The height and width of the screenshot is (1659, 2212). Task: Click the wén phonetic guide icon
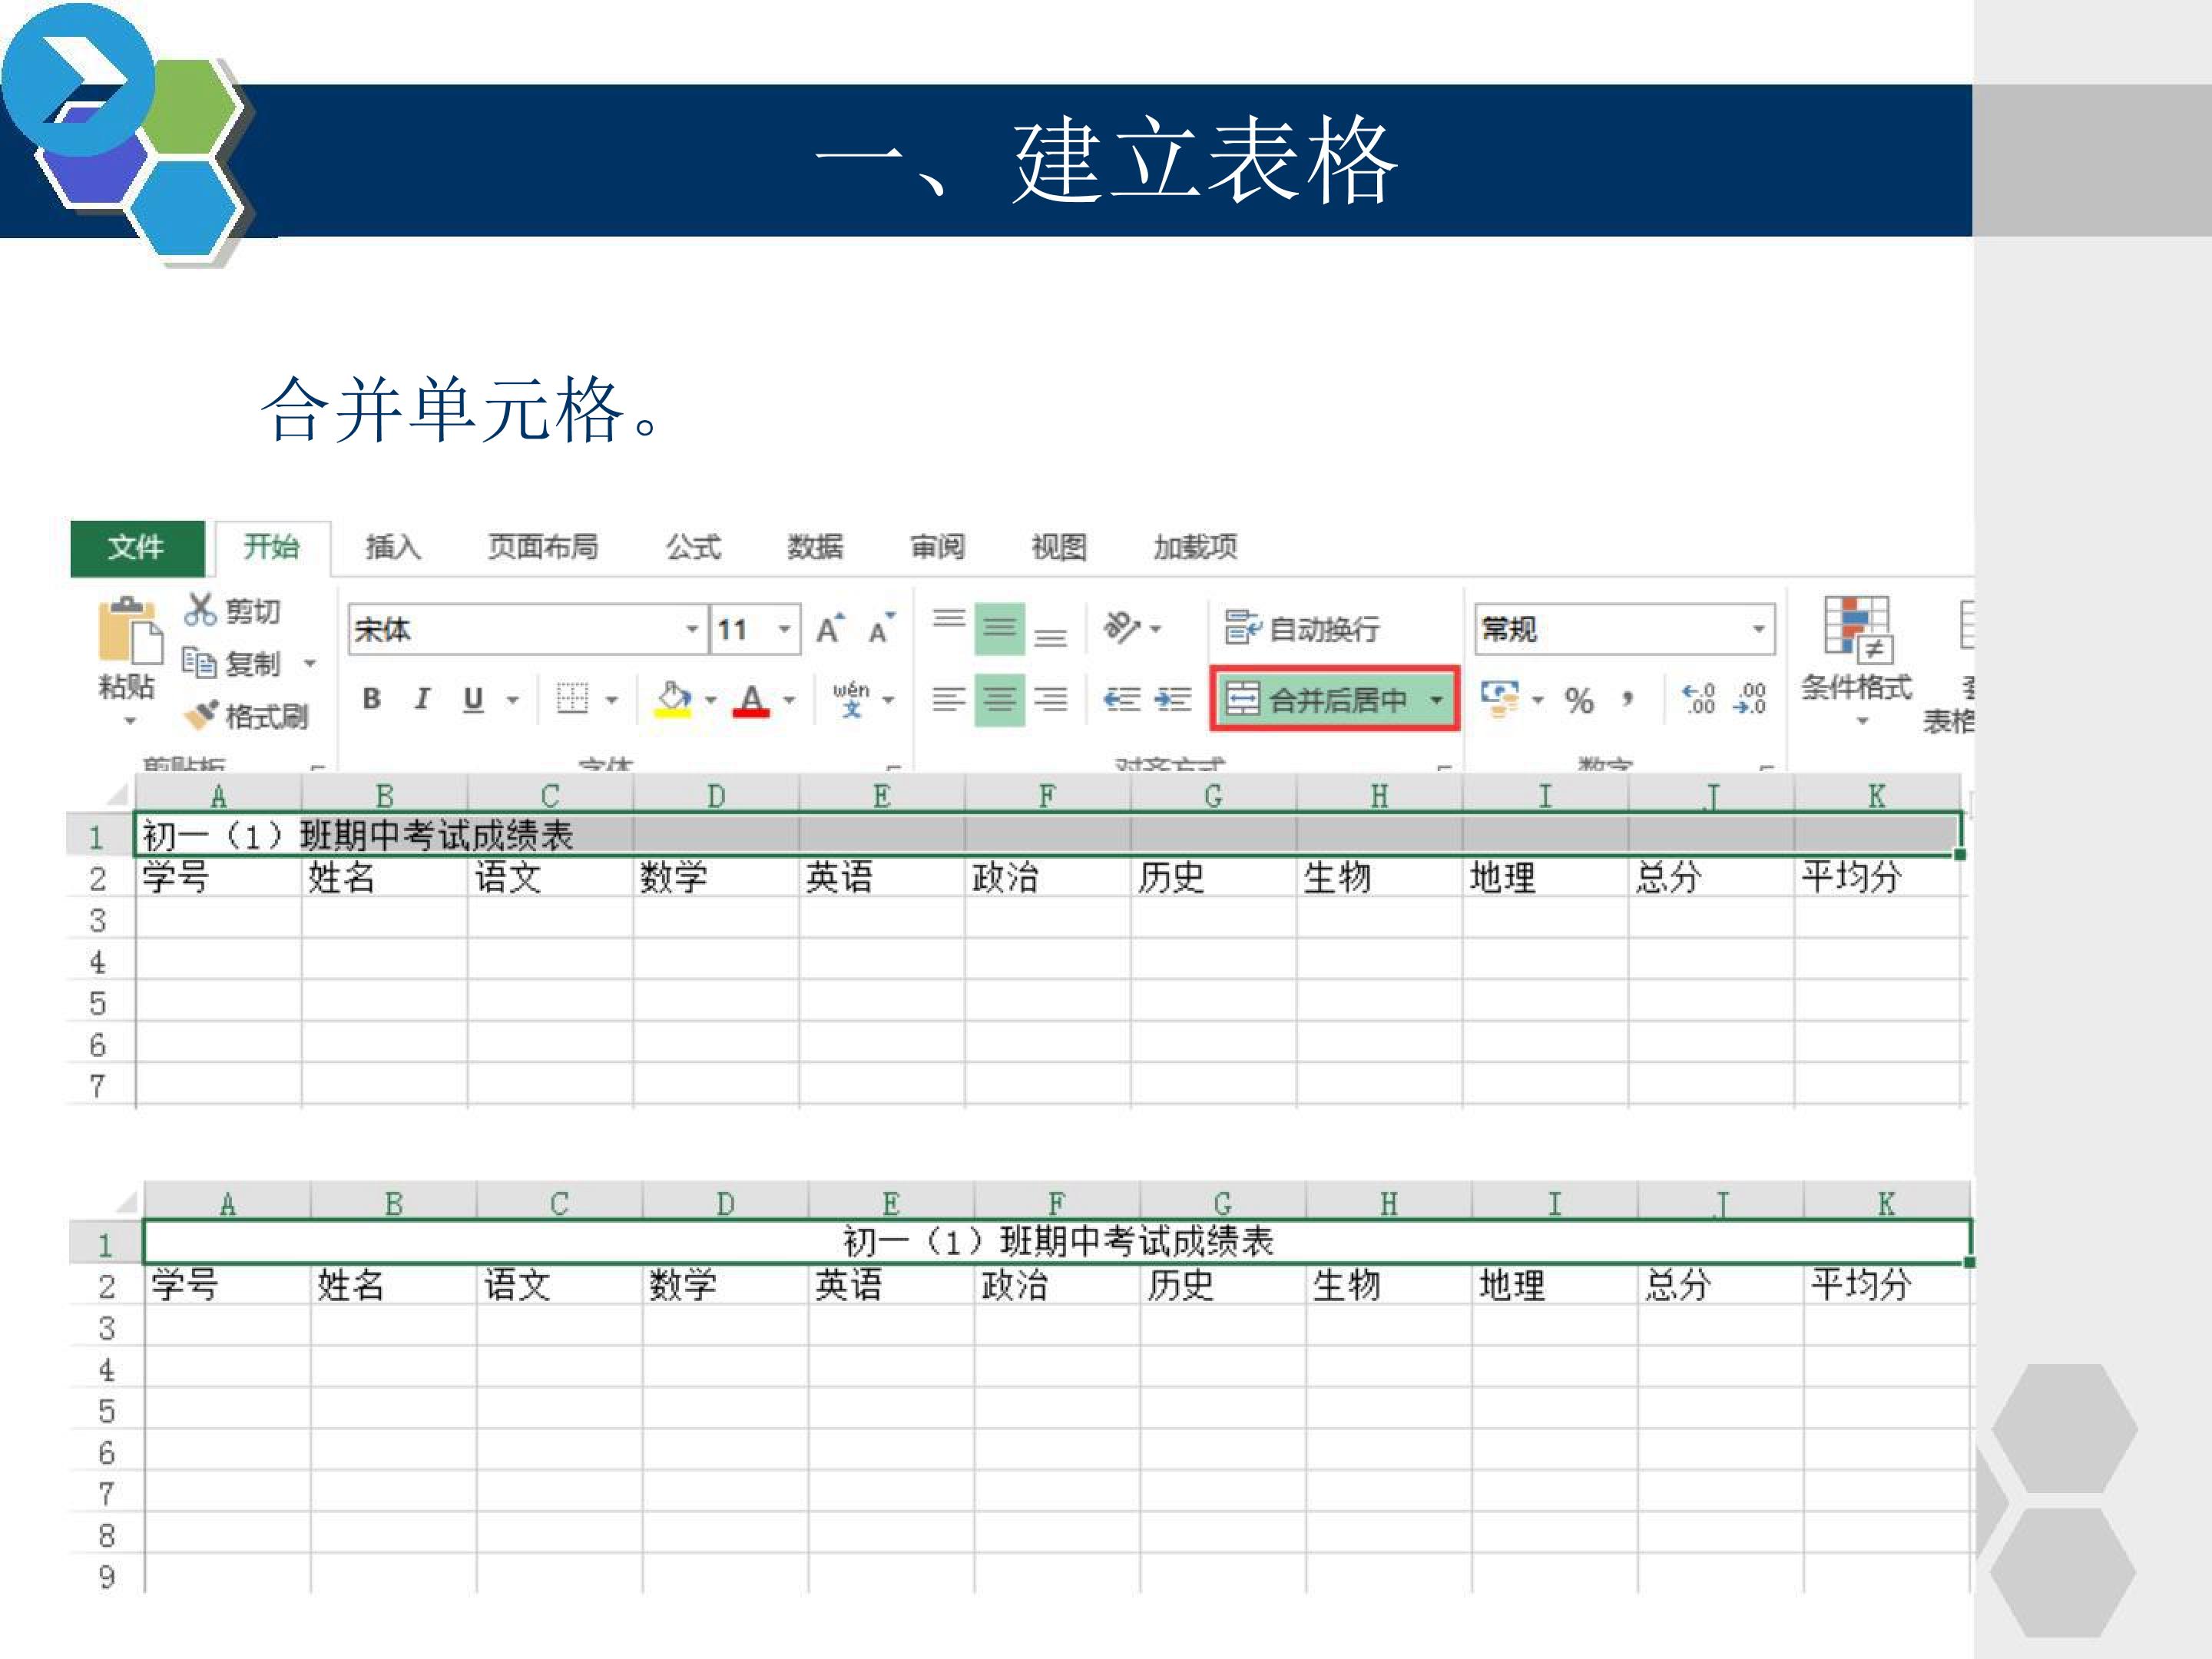click(x=851, y=698)
